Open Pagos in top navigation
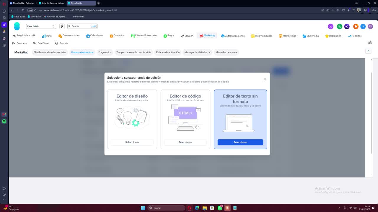This screenshot has width=378, height=212. (x=169, y=36)
